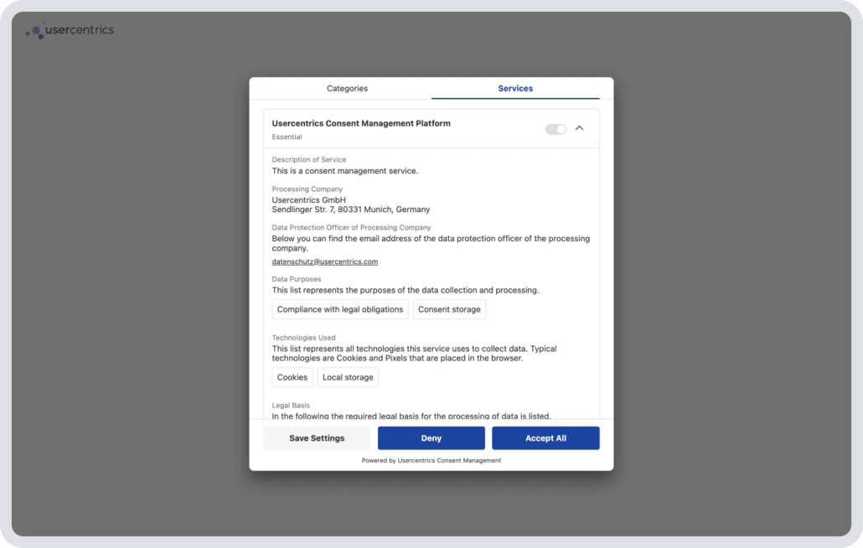Click the Local storage technology tag
The width and height of the screenshot is (863, 548).
tap(348, 377)
